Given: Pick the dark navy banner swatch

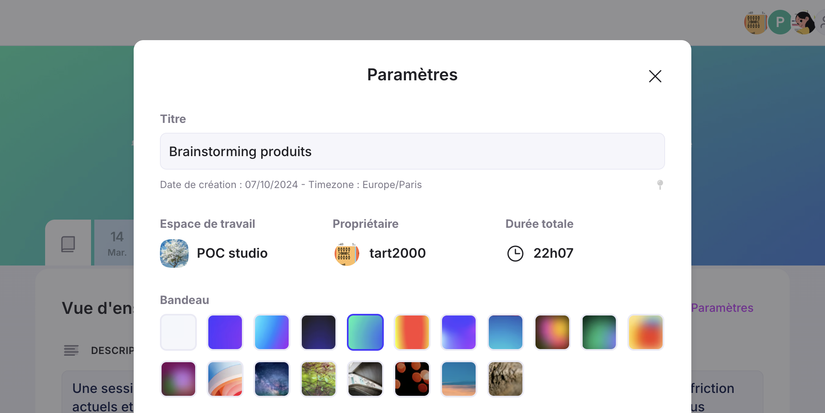Looking at the screenshot, I should click(x=319, y=332).
